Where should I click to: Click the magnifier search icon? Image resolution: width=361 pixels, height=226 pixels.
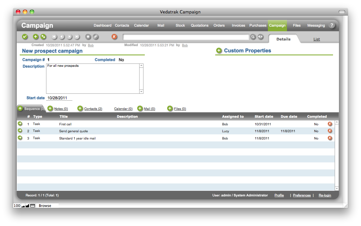[253, 37]
